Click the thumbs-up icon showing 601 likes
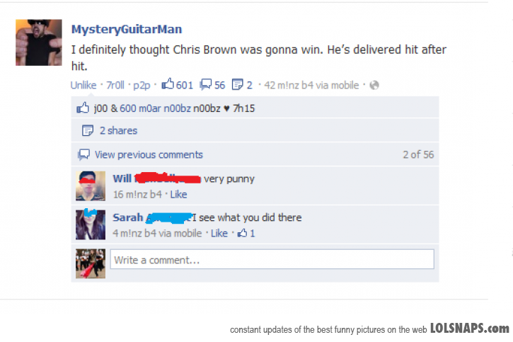Viewport: 513px width, 342px height. [x=168, y=84]
